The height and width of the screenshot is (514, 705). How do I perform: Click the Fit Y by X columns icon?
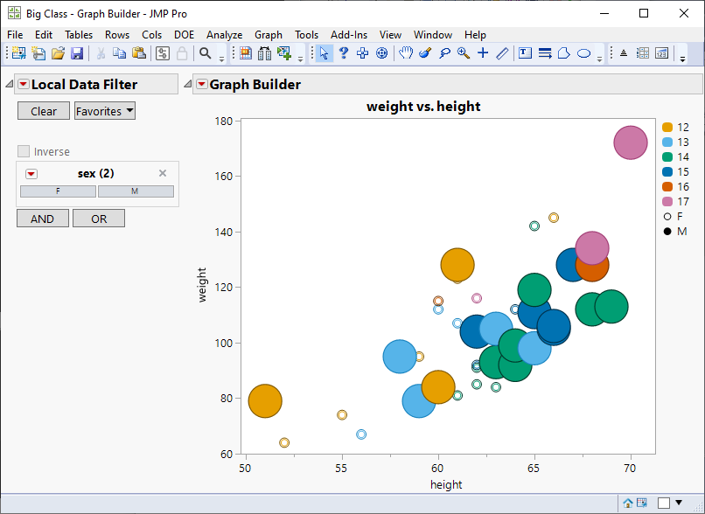pyautogui.click(x=264, y=53)
